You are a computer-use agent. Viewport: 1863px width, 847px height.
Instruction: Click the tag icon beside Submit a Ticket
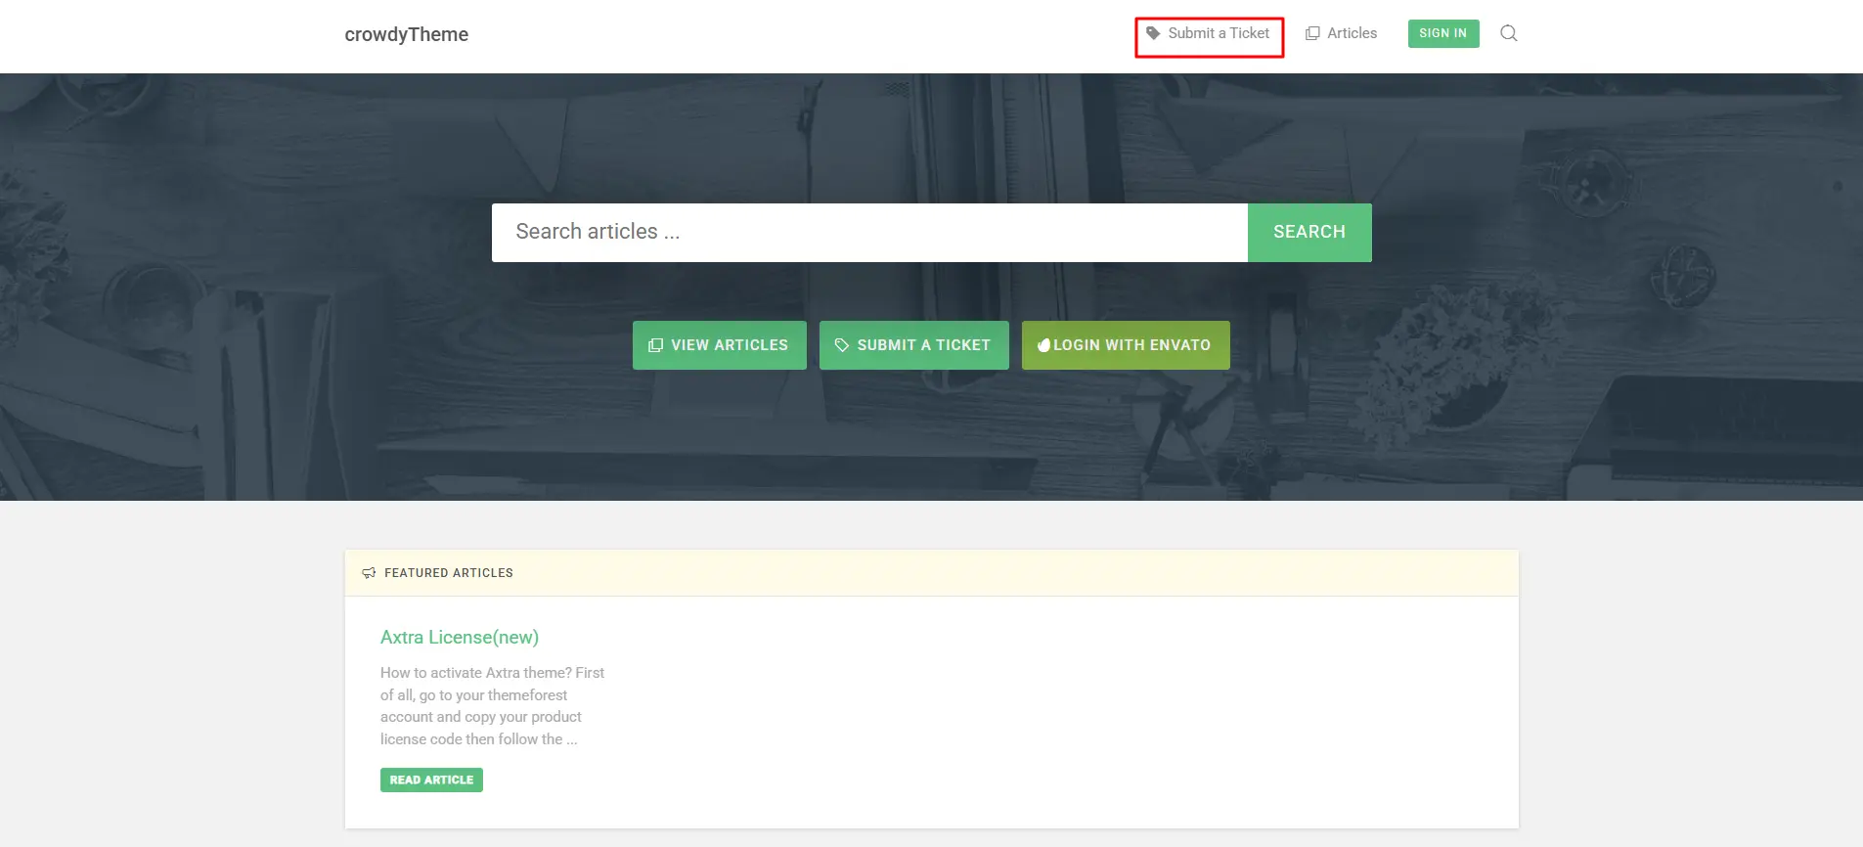1153,33
